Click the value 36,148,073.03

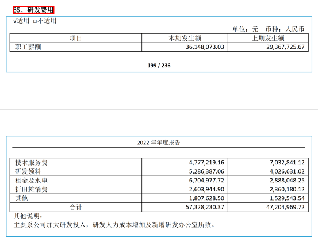click(x=205, y=47)
